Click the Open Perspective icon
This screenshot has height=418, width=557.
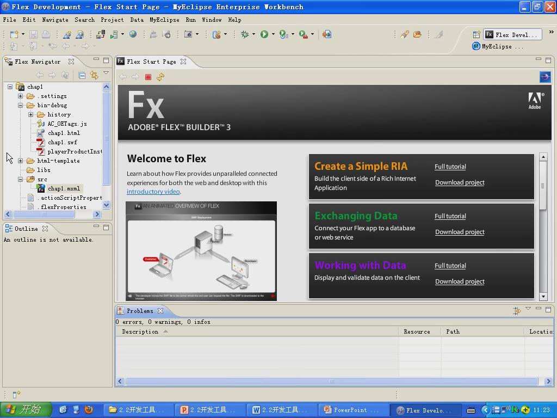(476, 35)
